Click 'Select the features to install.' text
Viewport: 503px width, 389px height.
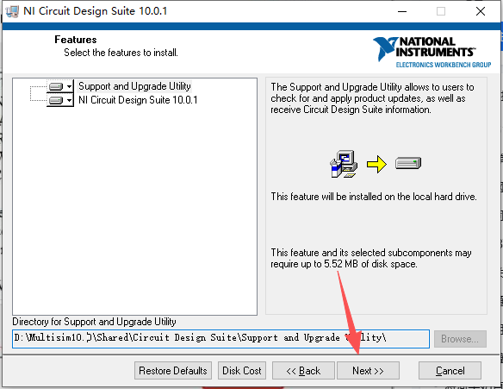[121, 53]
